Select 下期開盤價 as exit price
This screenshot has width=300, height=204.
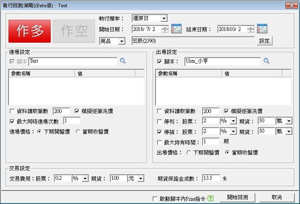tap(188, 152)
